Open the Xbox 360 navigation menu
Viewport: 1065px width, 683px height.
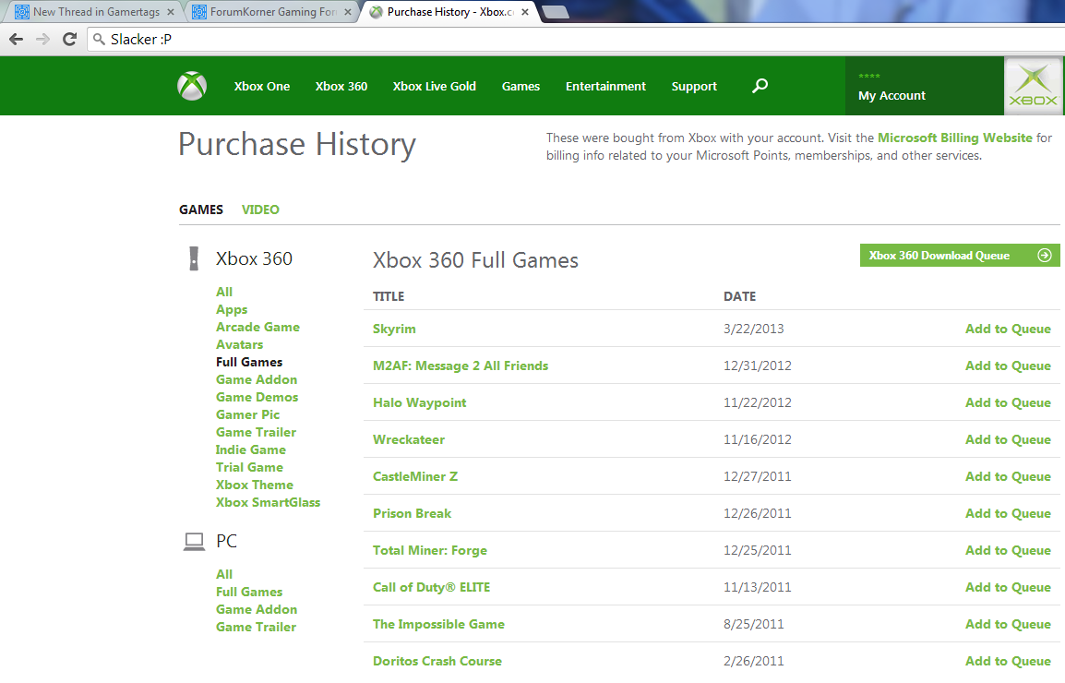[341, 87]
